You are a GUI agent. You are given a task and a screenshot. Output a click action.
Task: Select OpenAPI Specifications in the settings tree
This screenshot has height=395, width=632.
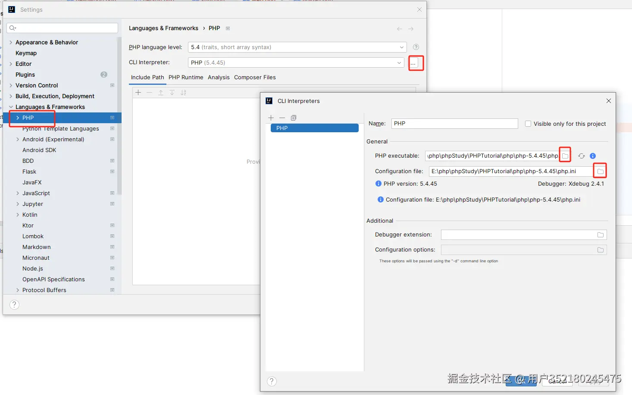(53, 279)
